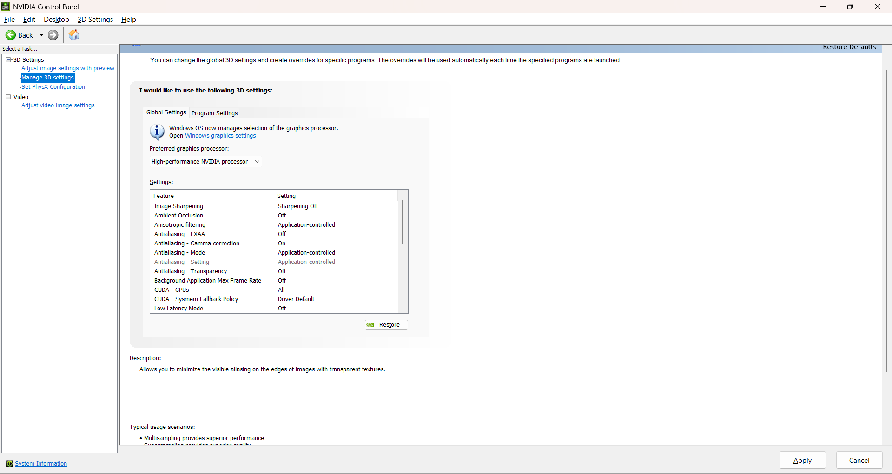Viewport: 892px width, 474px height.
Task: Go to the Home page icon
Action: tap(74, 35)
